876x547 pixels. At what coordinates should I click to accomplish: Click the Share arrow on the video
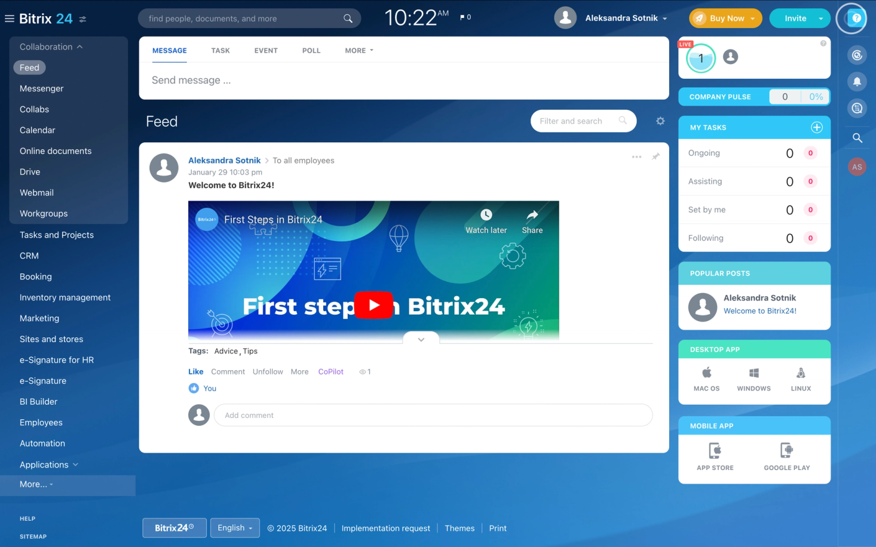[532, 222]
